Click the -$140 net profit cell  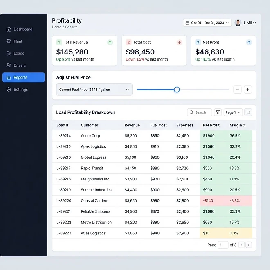pyautogui.click(x=208, y=200)
